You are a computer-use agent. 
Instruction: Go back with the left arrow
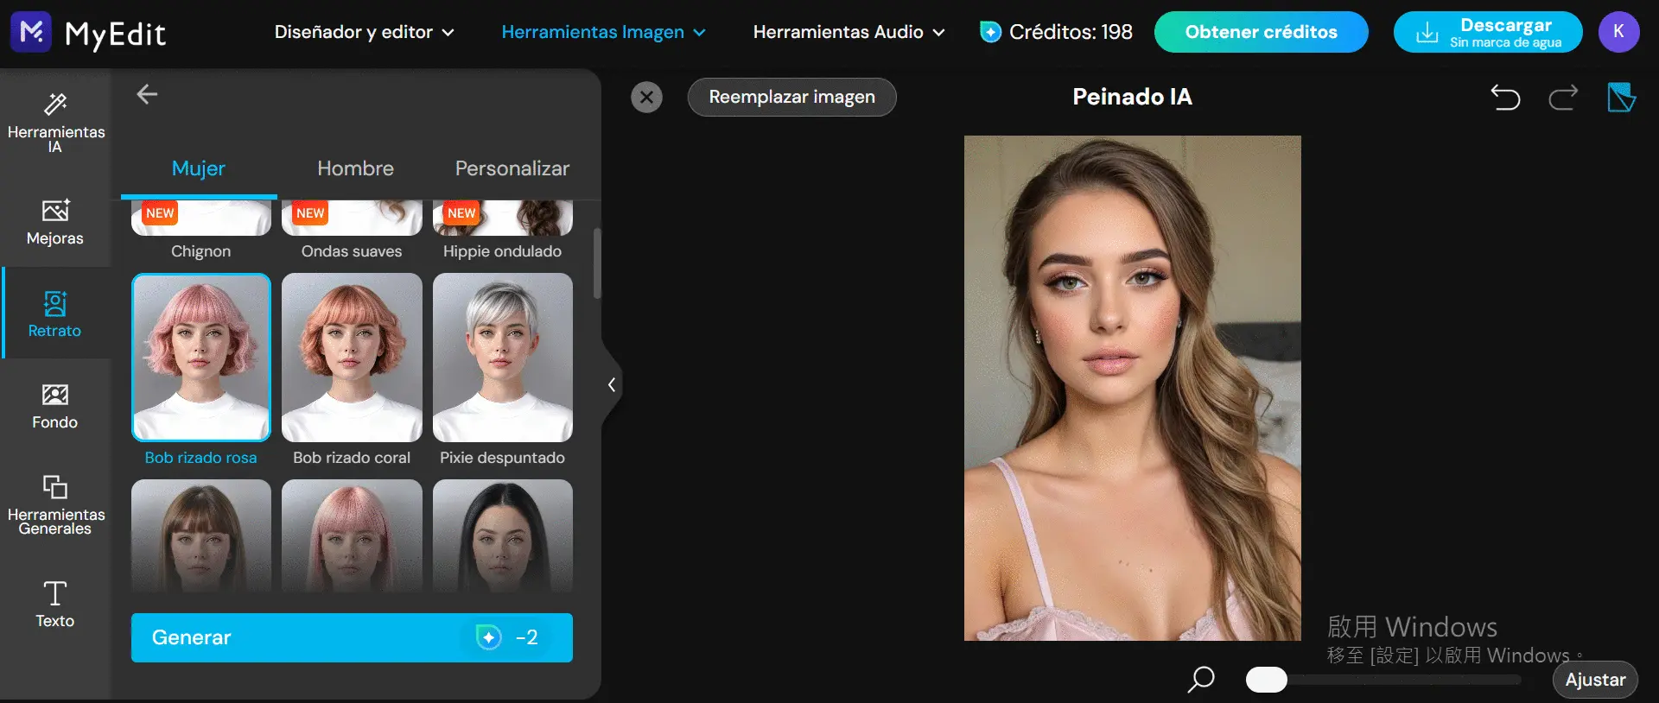coord(147,94)
